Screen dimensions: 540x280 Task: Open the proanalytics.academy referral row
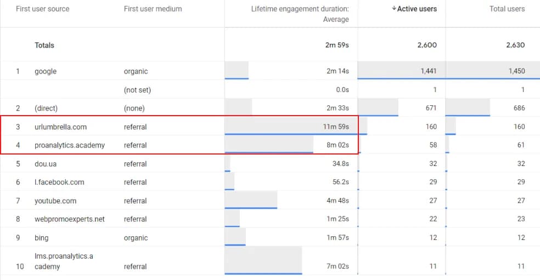coord(270,145)
